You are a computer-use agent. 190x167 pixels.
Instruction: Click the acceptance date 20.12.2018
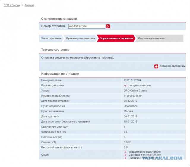[130, 101]
